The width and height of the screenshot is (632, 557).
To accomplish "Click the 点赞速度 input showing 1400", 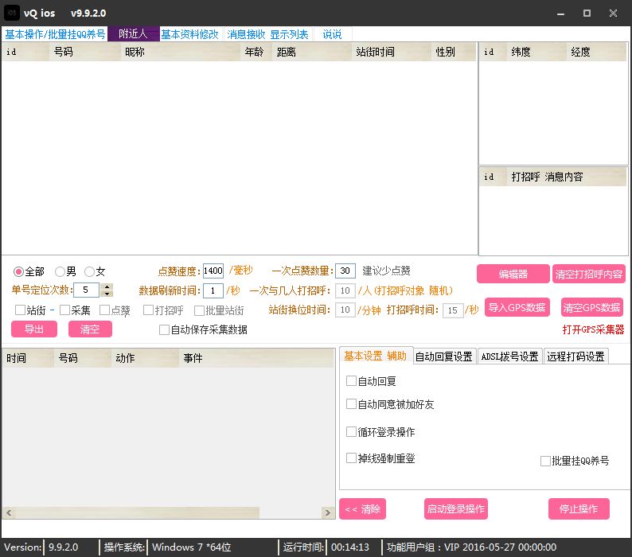I will 213,271.
